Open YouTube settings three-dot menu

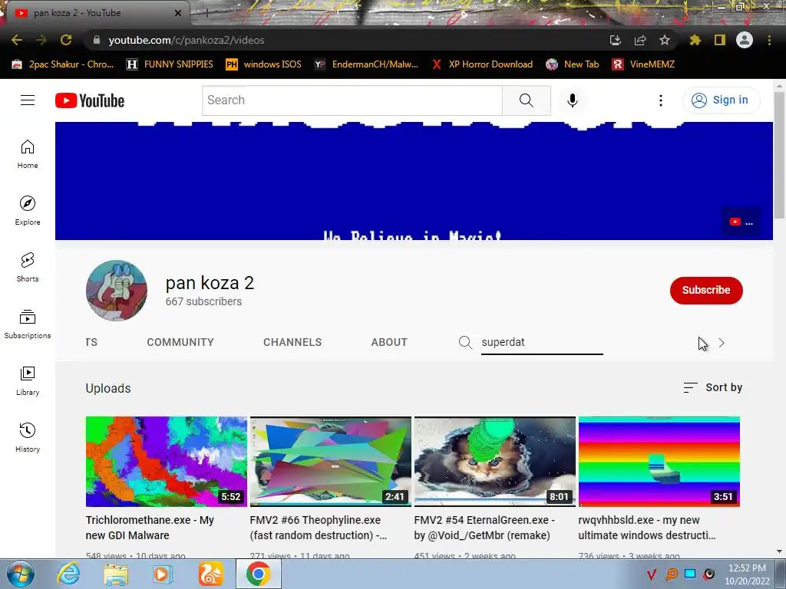661,100
